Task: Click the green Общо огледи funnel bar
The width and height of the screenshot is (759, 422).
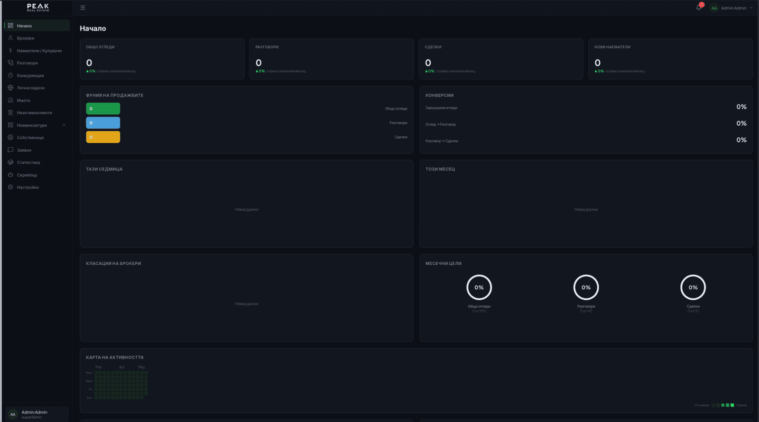Action: pos(103,108)
